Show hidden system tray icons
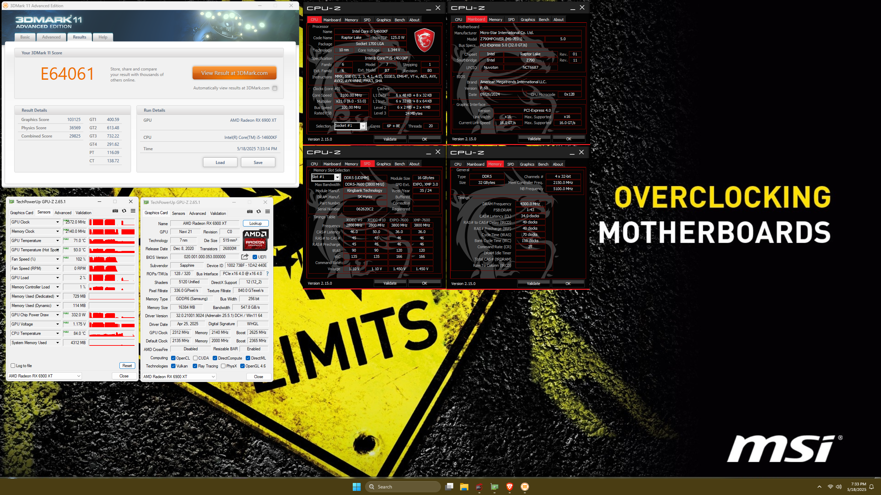 coord(819,487)
